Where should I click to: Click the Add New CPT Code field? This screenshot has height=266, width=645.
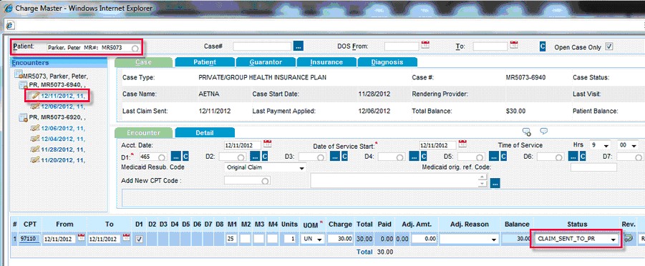coord(247,180)
